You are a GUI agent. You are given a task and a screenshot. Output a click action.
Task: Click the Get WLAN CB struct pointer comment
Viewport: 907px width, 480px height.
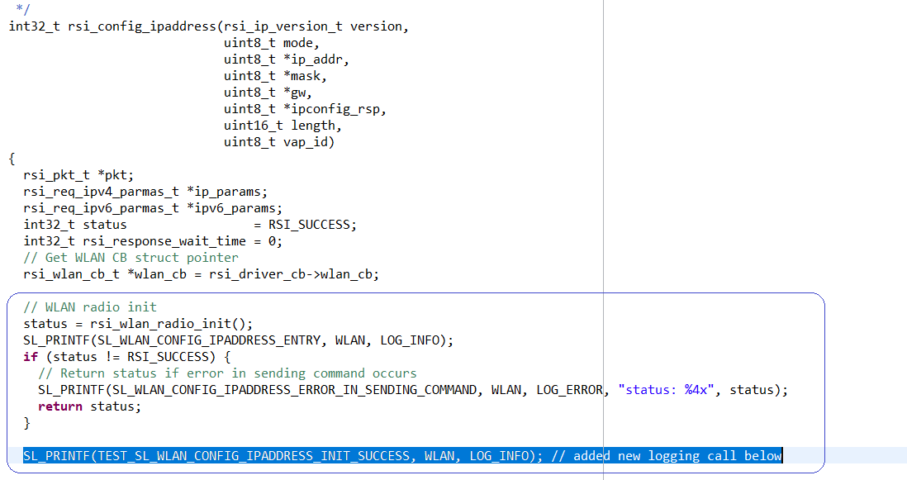pyautogui.click(x=132, y=257)
